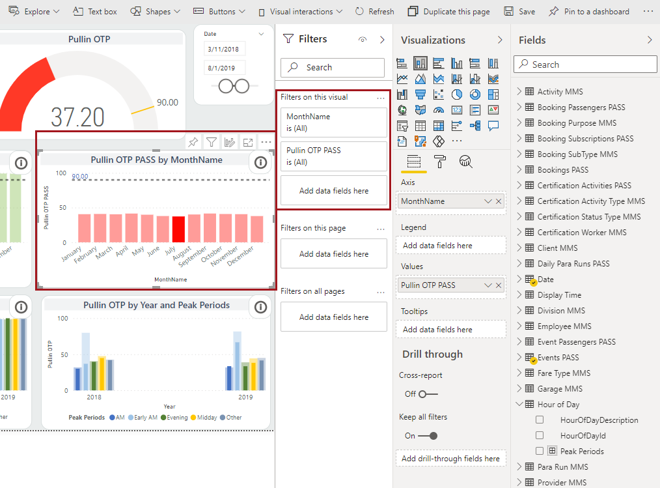
Task: Click the Fields pane search box
Action: [x=585, y=65]
